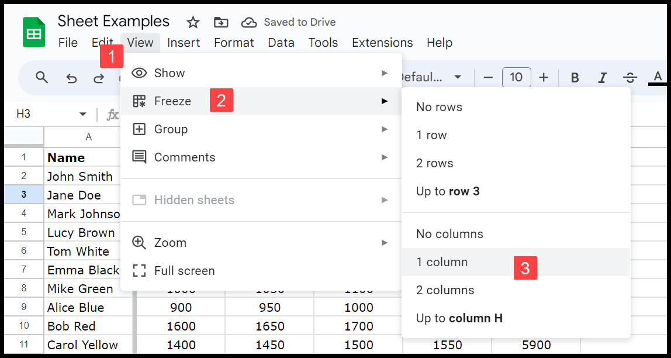The image size is (671, 358).
Task: Choose 2 rows in Freeze submenu
Action: 516,163
